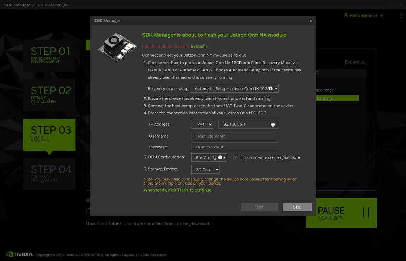Go to STEP 01 Development Environment
This screenshot has height=261, width=406.
(x=49, y=56)
